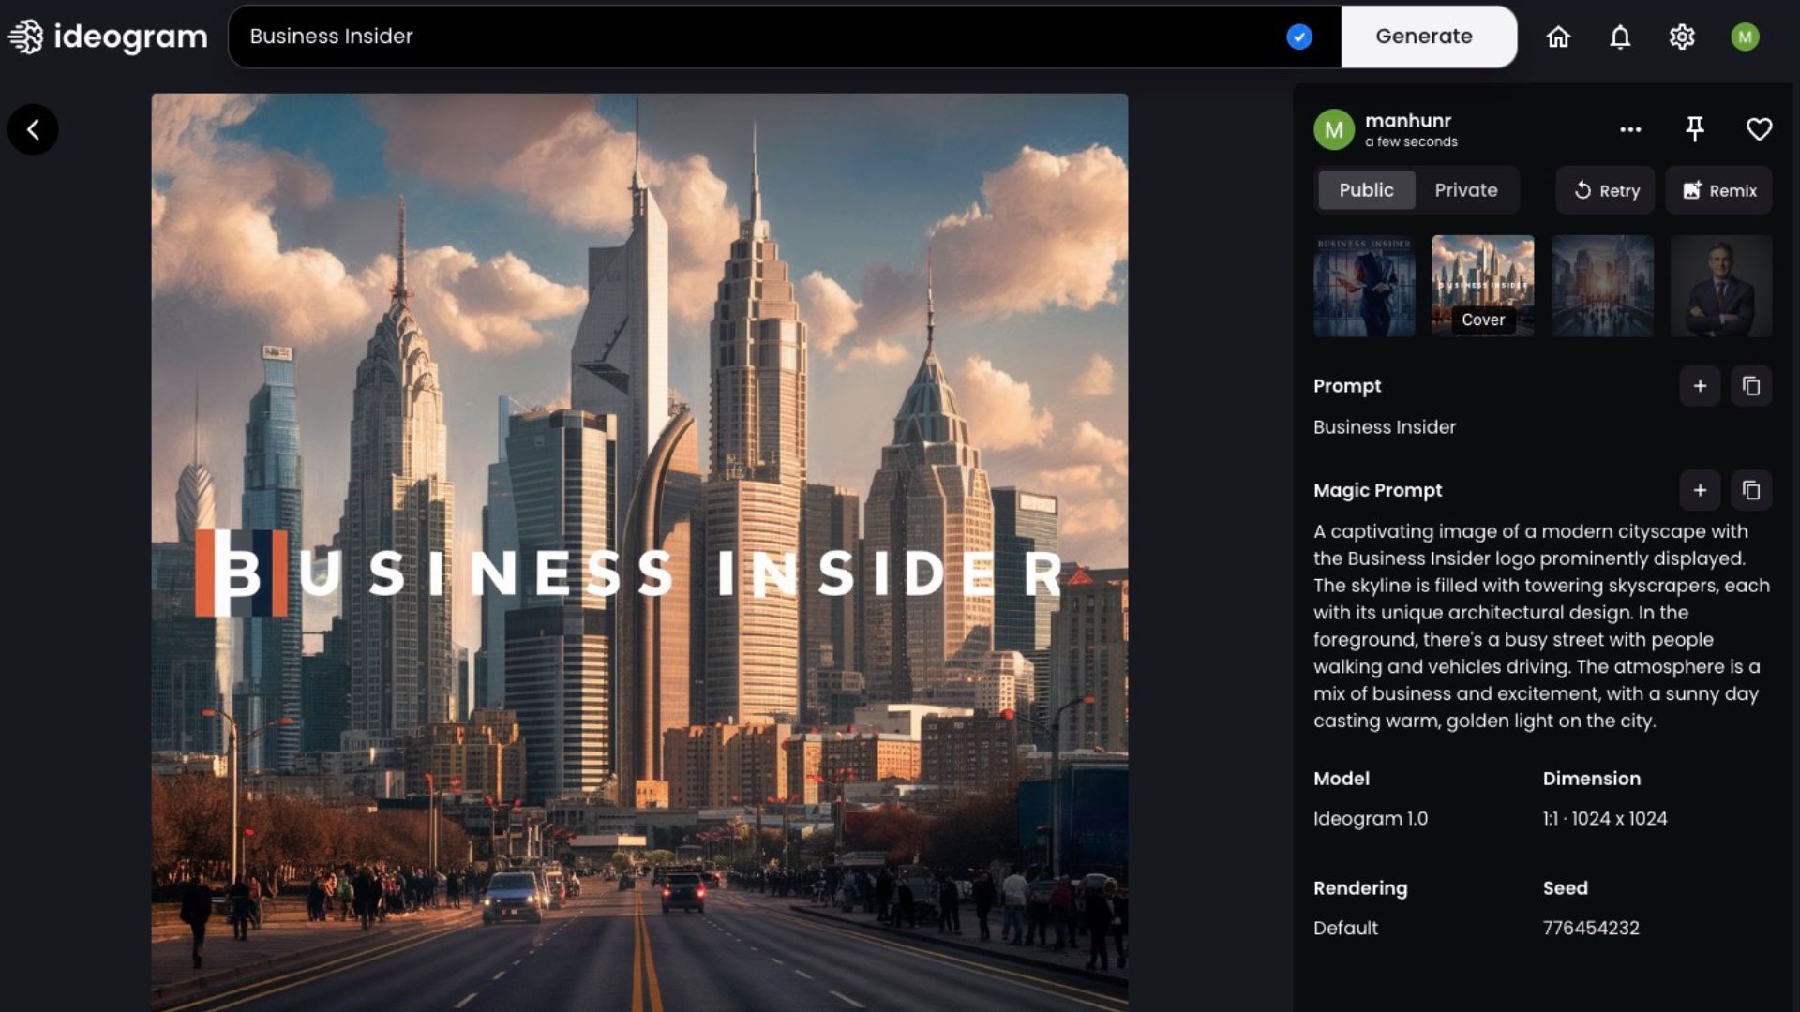This screenshot has height=1012, width=1800.
Task: Navigate back with the back arrow
Action: 33,129
